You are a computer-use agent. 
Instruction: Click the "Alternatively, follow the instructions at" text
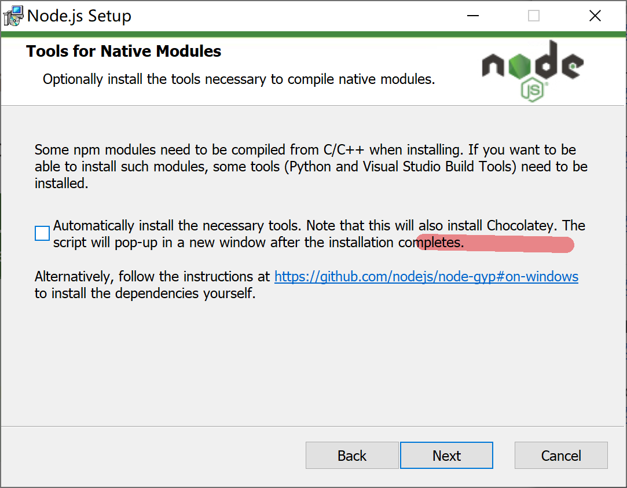tap(152, 276)
